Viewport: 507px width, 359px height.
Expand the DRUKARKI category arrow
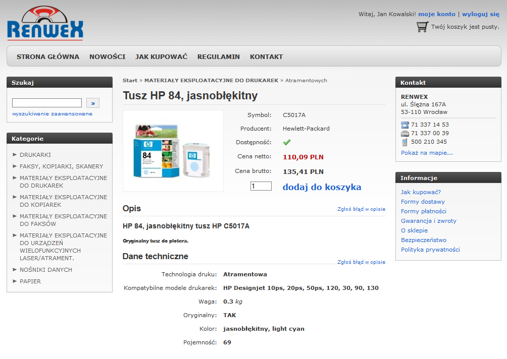(15, 155)
